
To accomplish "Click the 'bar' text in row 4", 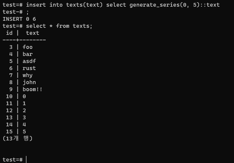I will click(x=27, y=54).
